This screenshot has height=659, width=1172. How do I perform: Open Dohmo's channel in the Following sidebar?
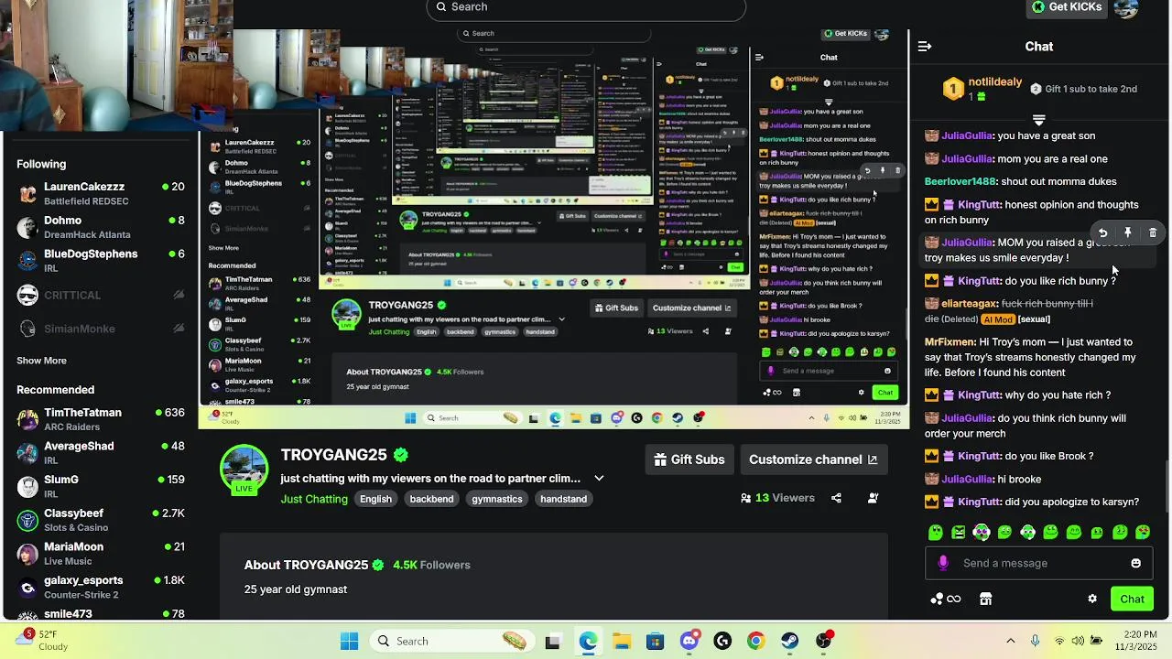(x=101, y=227)
